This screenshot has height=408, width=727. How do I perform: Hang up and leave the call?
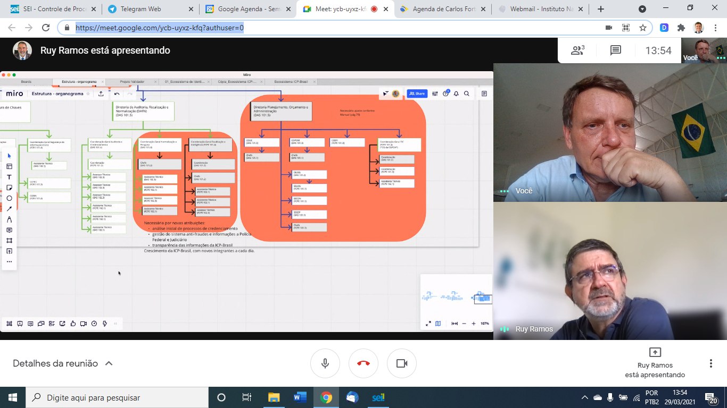(x=363, y=363)
